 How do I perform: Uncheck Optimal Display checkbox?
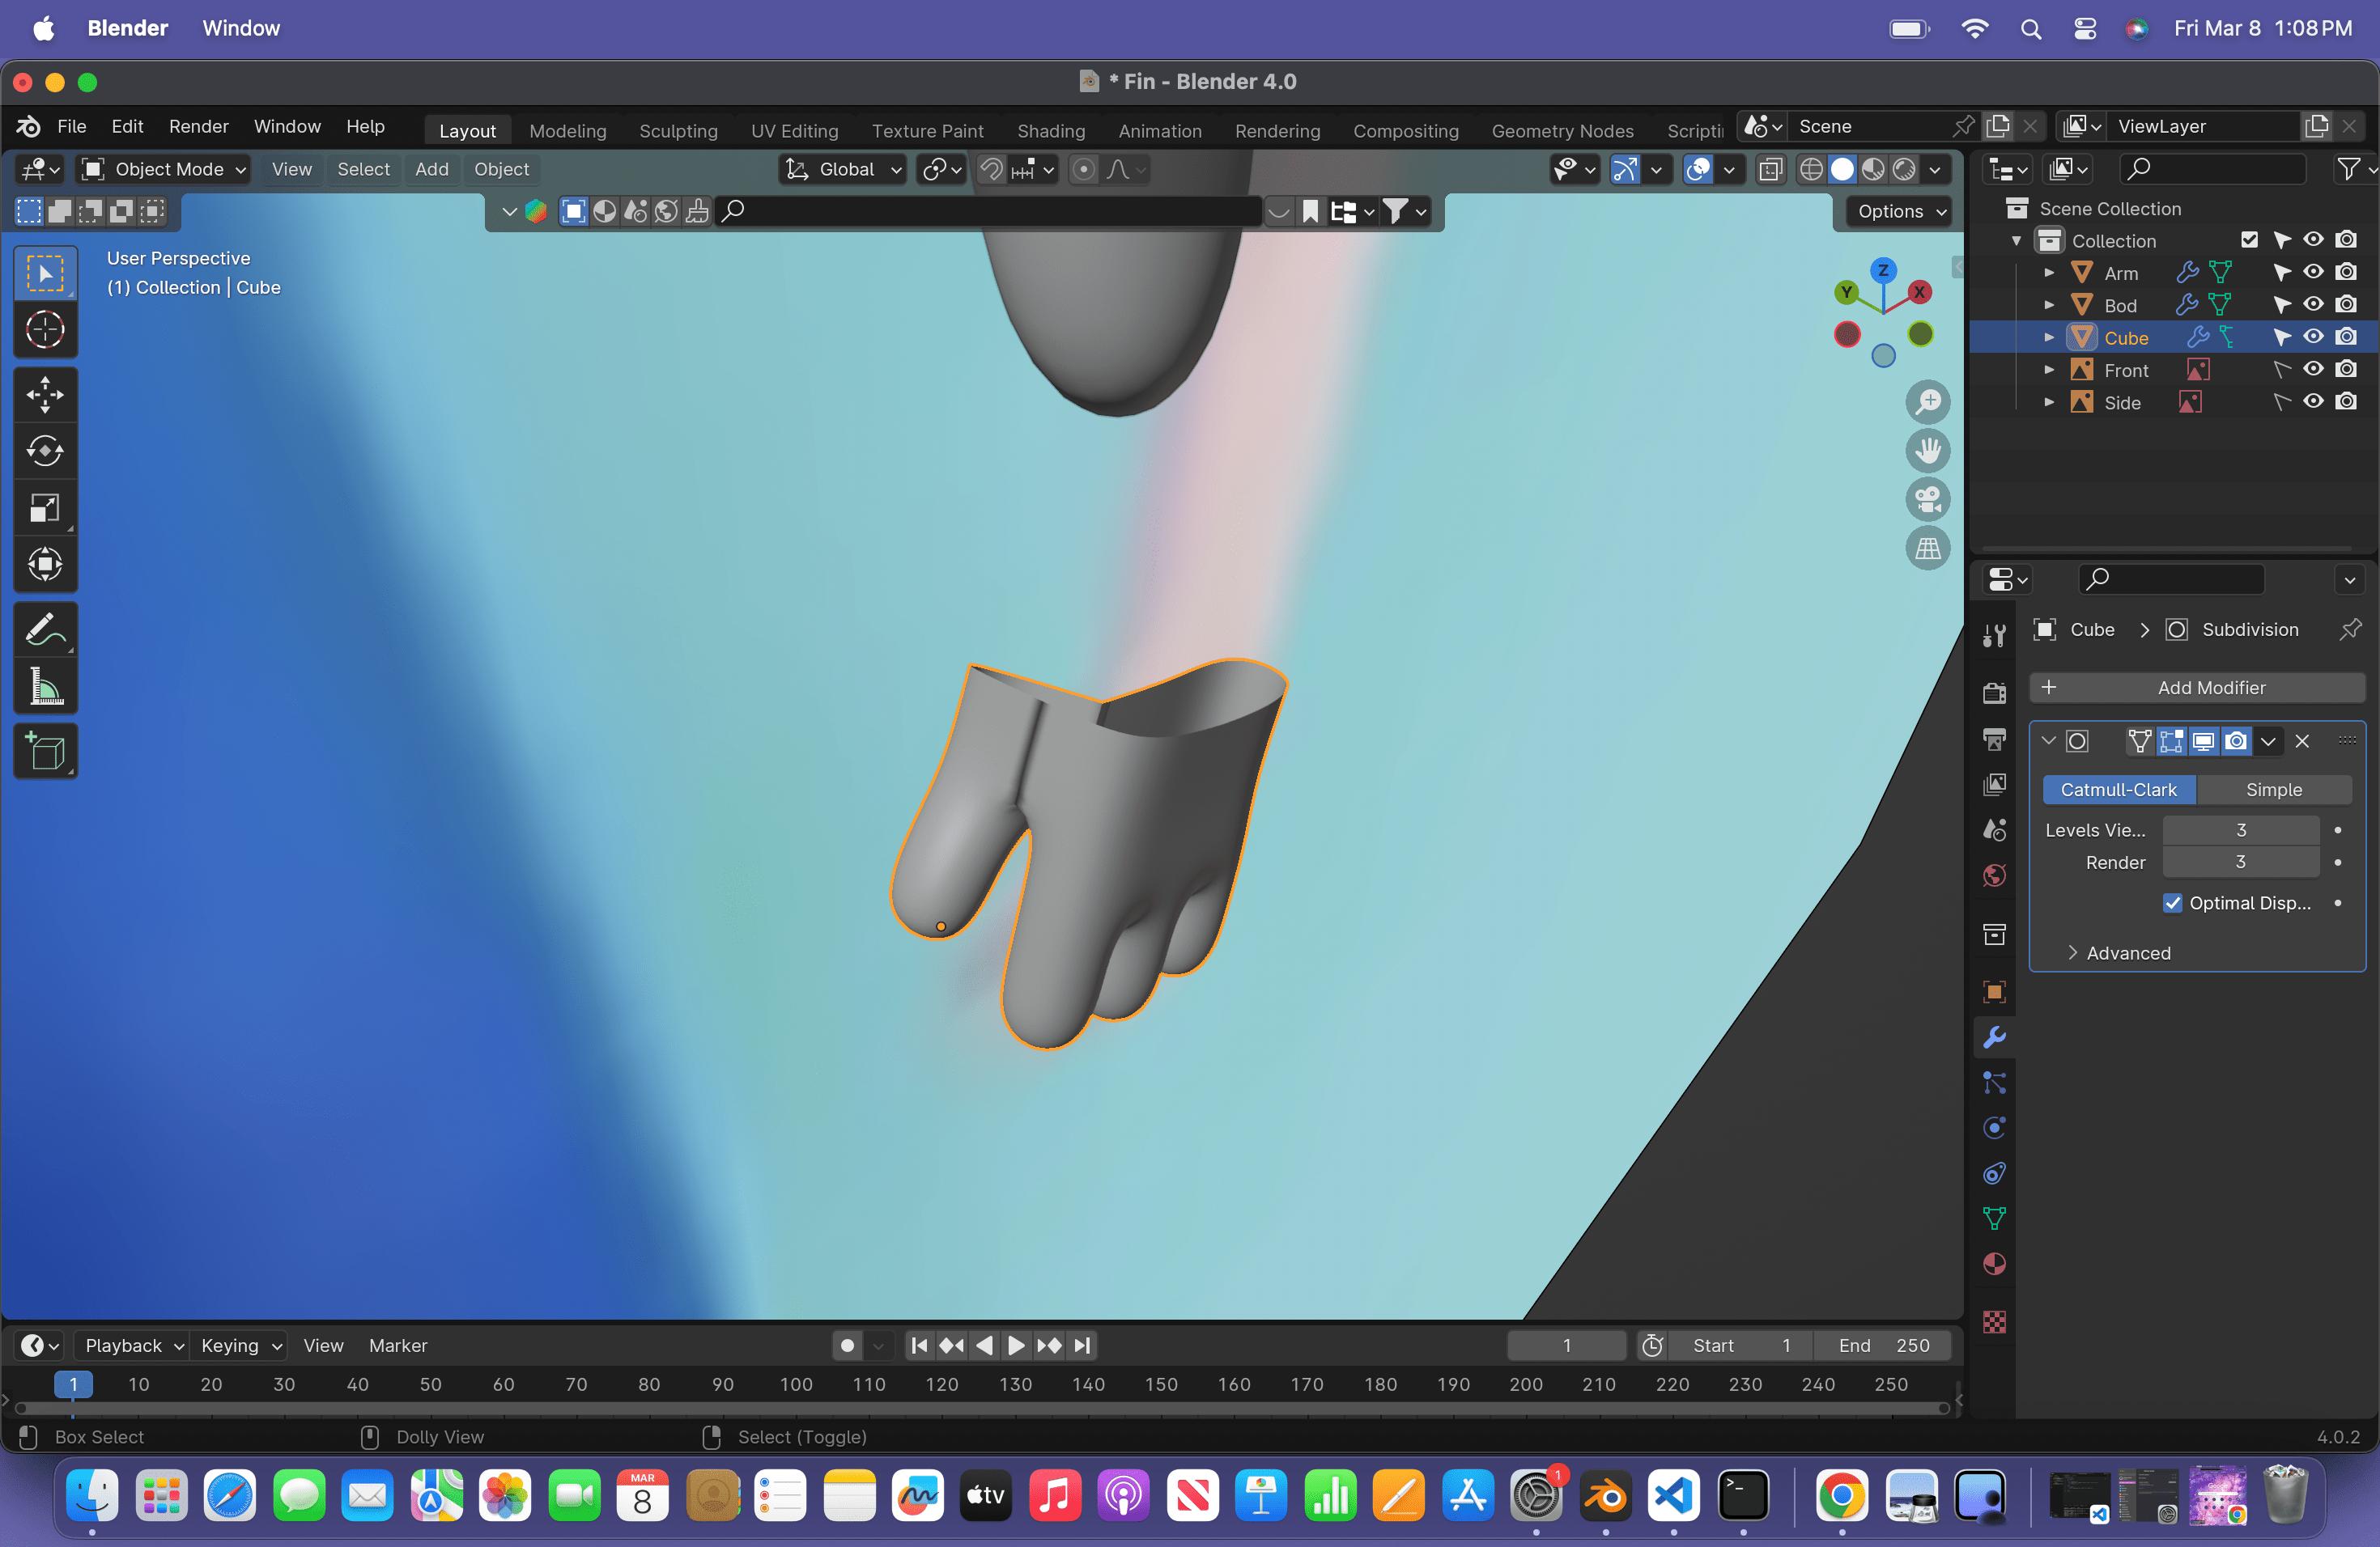pyautogui.click(x=2172, y=902)
